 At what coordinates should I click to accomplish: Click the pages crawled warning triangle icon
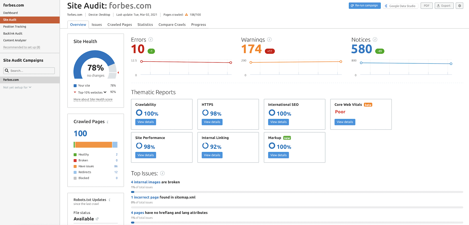[x=186, y=15]
